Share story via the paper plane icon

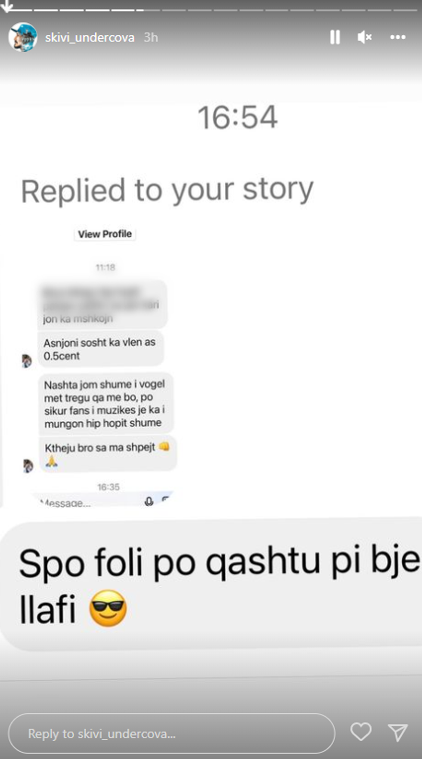coord(398,732)
